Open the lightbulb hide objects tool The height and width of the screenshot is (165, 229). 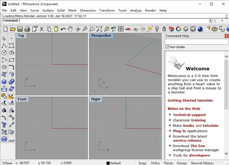point(156,29)
